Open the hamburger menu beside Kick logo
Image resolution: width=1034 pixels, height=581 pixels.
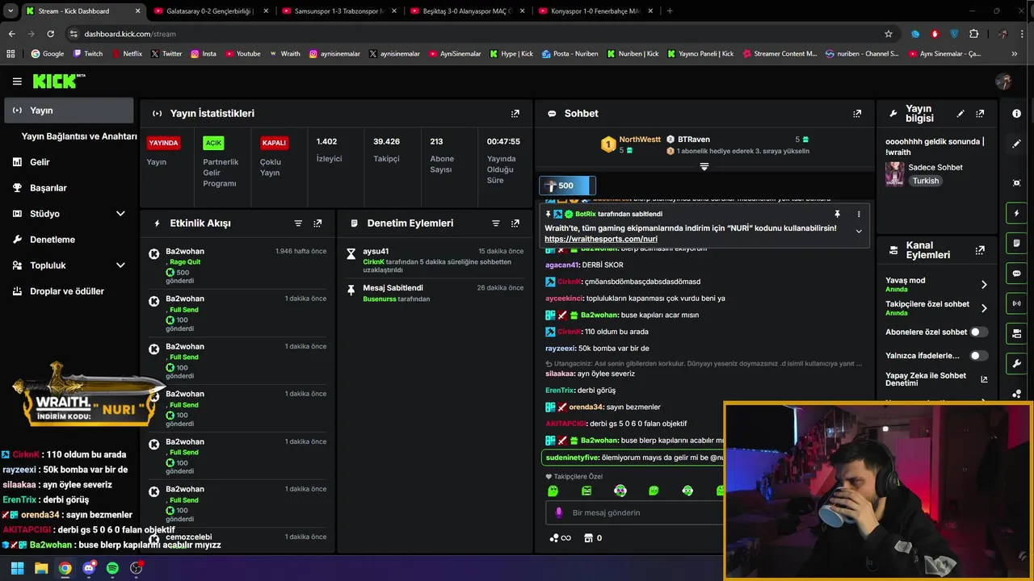coord(17,82)
